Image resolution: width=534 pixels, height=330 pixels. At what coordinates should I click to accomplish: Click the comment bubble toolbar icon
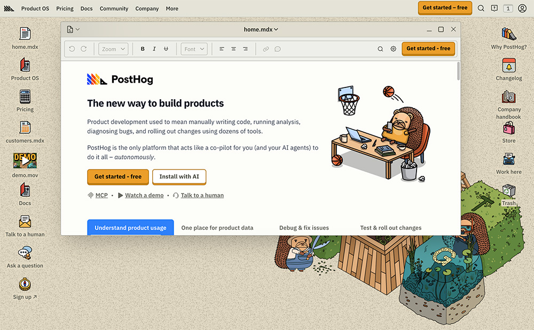(x=278, y=49)
